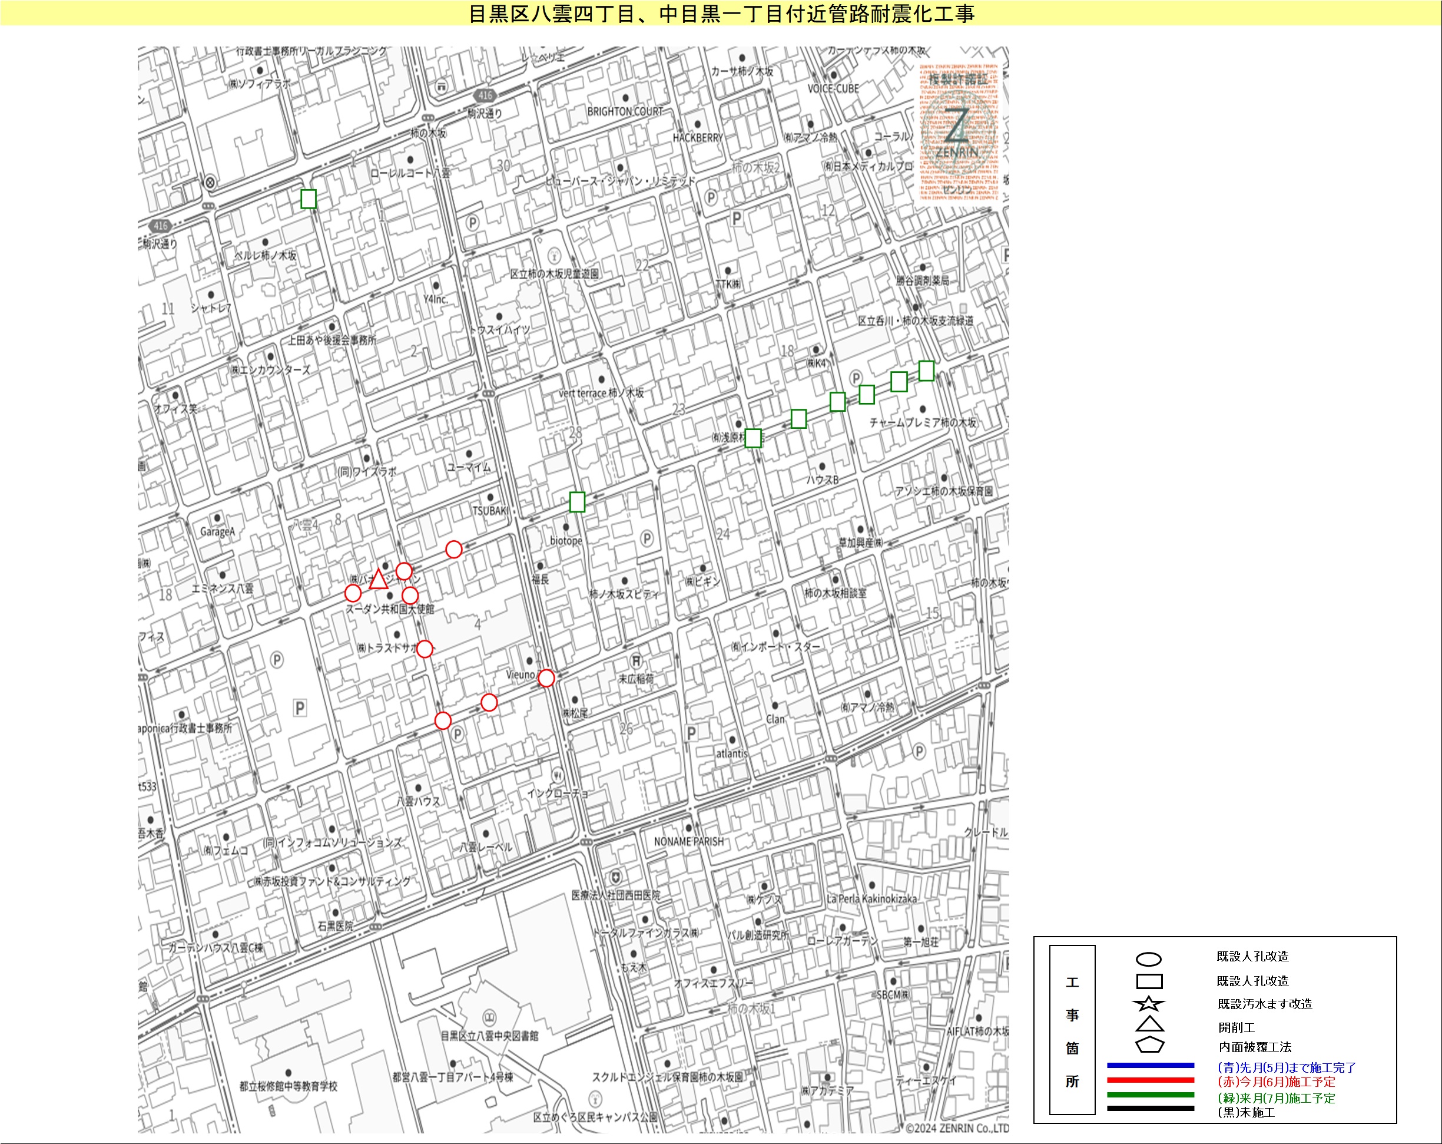Click the 目黒区立八雲中央図書館 map label

[x=489, y=1036]
